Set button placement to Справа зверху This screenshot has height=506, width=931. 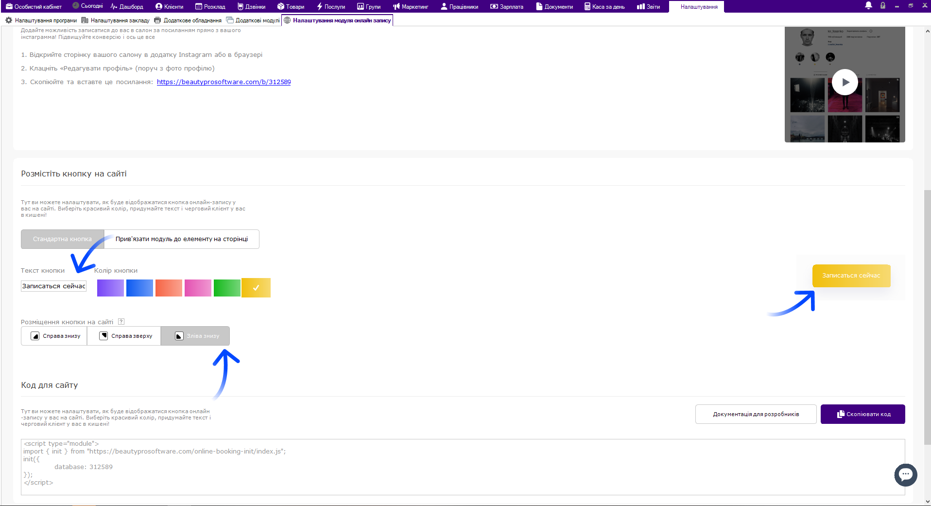[124, 336]
